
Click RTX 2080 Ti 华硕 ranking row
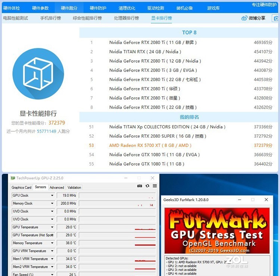point(179,89)
